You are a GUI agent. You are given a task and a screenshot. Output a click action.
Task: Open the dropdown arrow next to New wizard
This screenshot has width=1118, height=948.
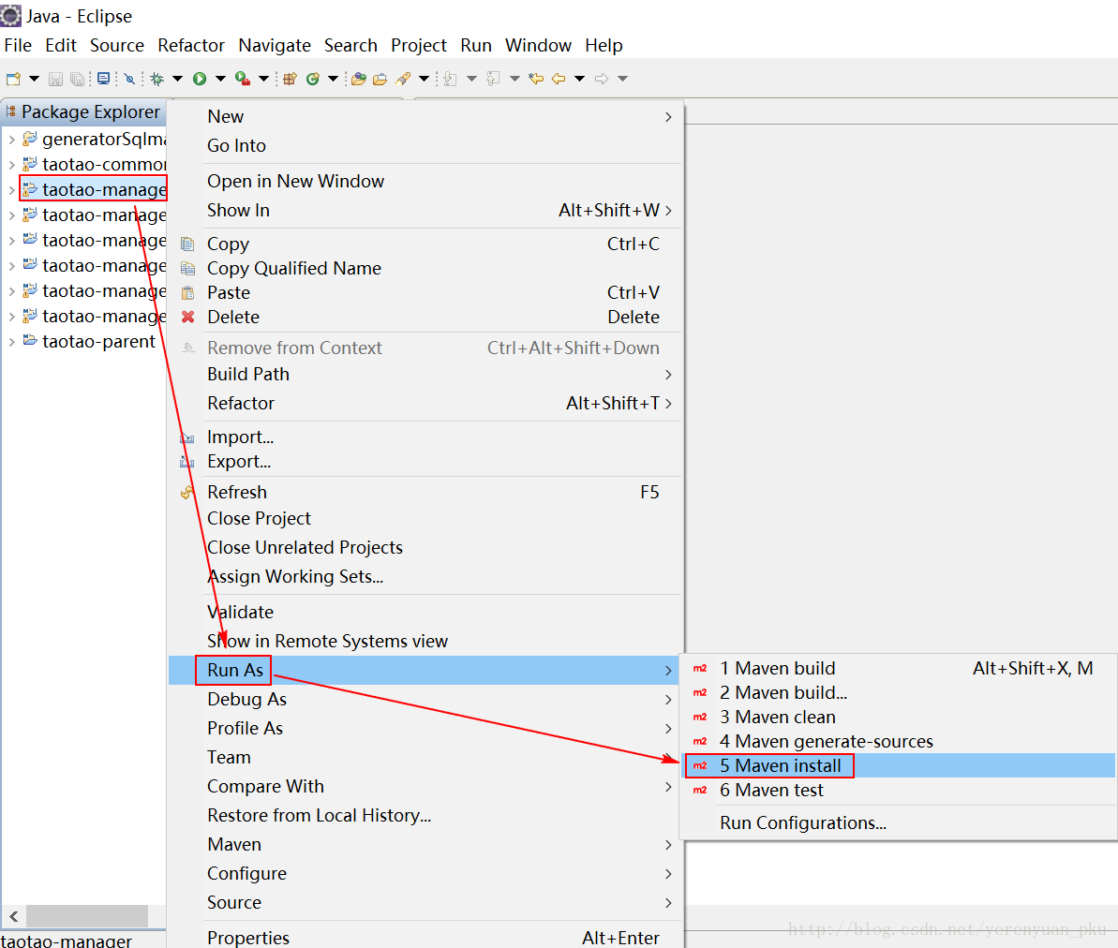click(34, 79)
